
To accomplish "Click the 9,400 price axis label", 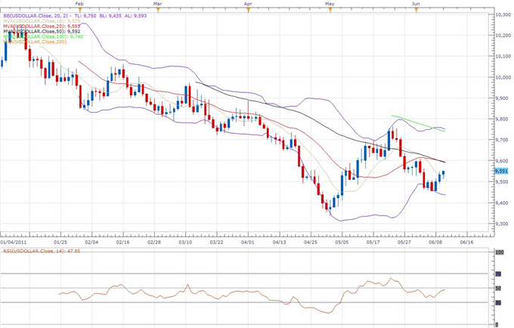I will pos(503,203).
